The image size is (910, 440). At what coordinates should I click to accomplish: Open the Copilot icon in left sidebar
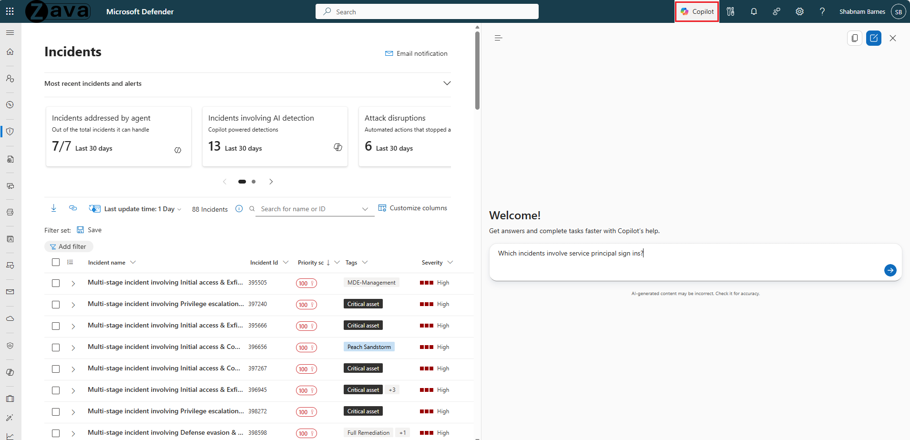coord(10,372)
